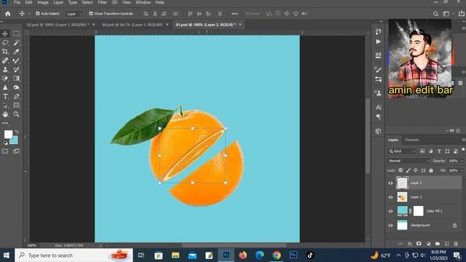Select the Zoom tool
The image size is (466, 262).
coord(16,114)
